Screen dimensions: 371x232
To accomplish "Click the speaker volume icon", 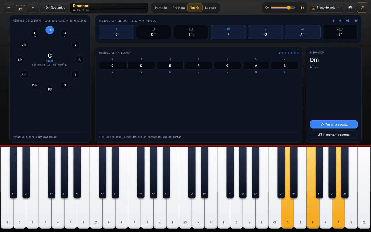I will (267, 8).
